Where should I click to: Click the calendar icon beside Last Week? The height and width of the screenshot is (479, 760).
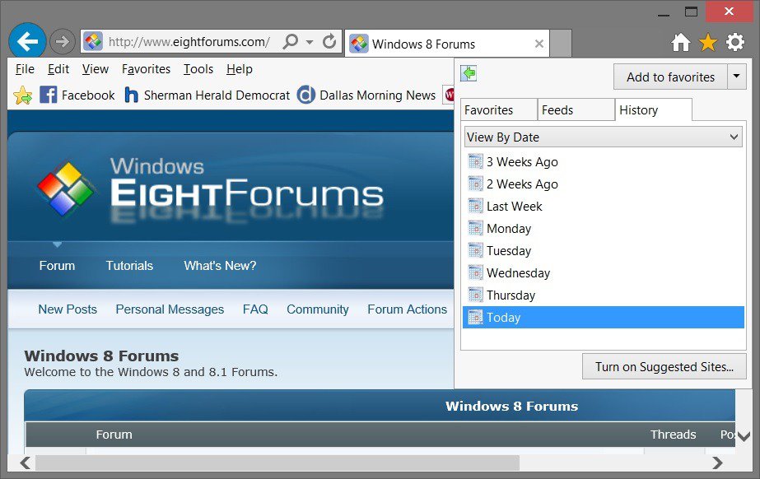click(x=475, y=207)
